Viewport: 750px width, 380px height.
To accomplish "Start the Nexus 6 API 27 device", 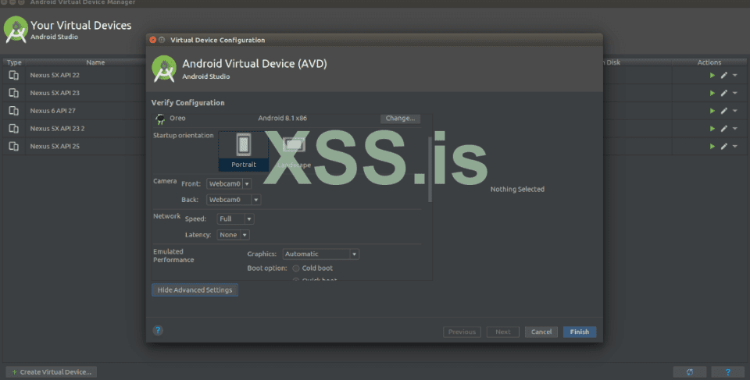I will coord(712,111).
